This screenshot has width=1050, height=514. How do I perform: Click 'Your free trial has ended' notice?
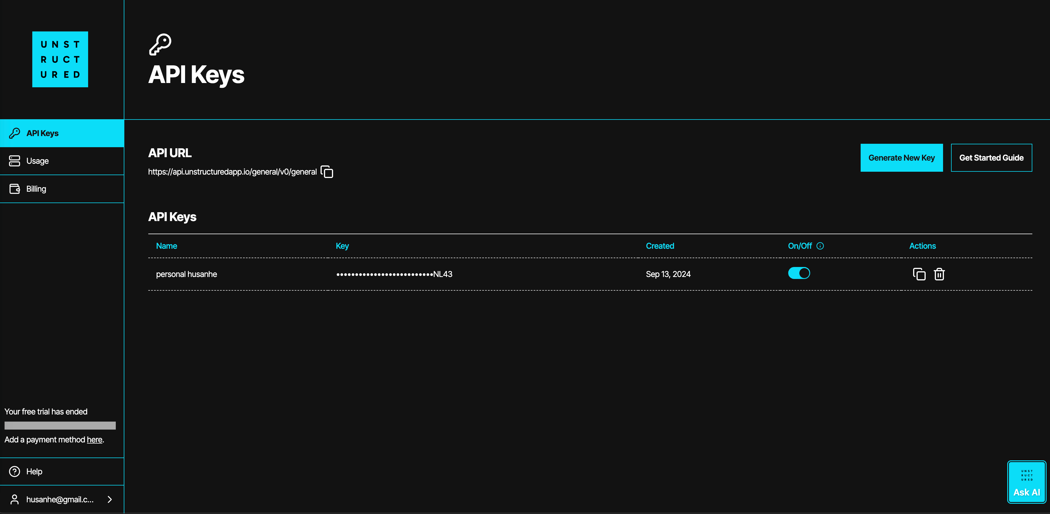tap(46, 412)
